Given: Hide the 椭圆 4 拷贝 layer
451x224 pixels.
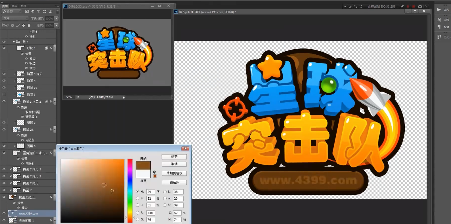Looking at the screenshot, I should point(4,74).
